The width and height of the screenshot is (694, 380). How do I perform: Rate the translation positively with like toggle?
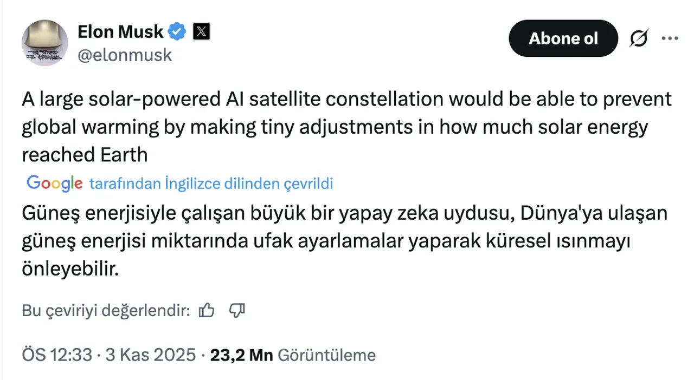tap(206, 310)
